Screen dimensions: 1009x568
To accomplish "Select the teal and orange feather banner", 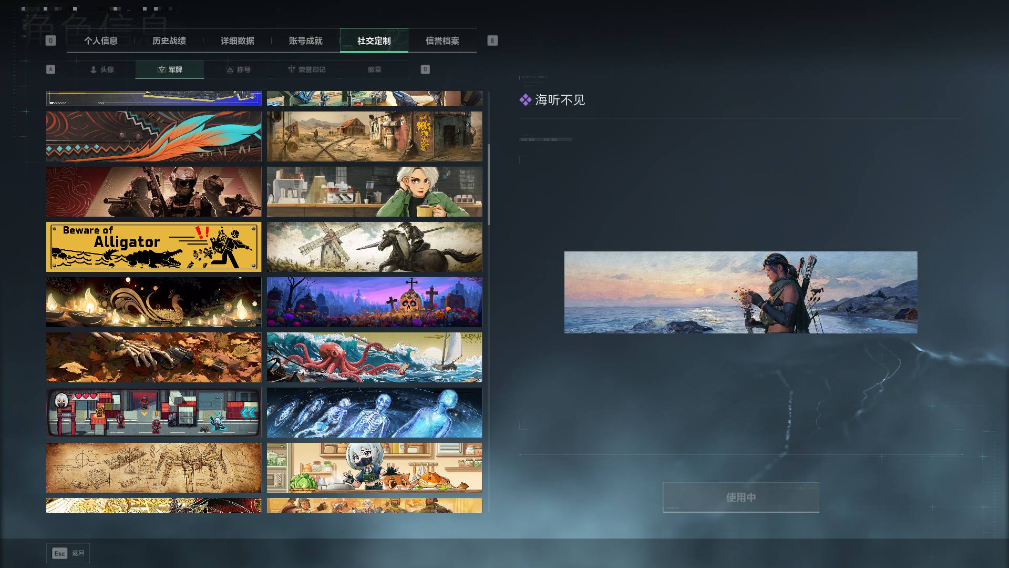I will (x=153, y=136).
